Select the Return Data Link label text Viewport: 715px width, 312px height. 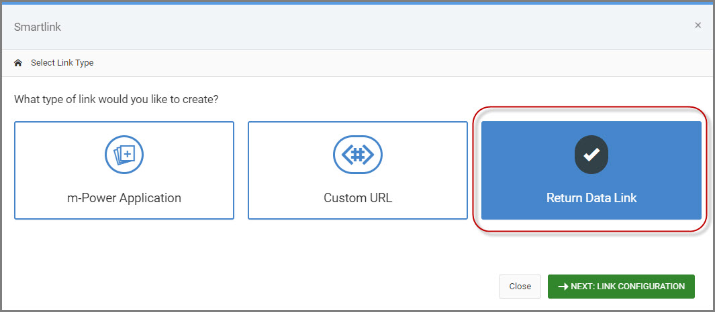(x=591, y=198)
